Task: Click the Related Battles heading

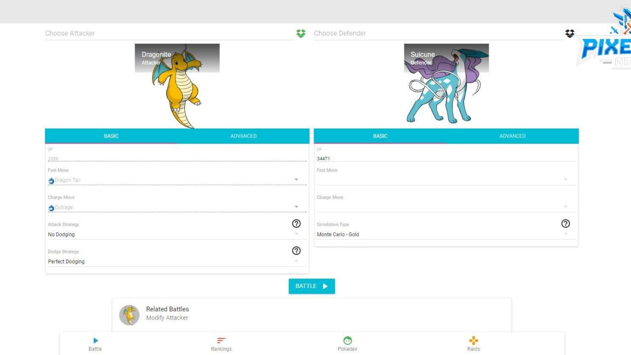Action: click(168, 309)
